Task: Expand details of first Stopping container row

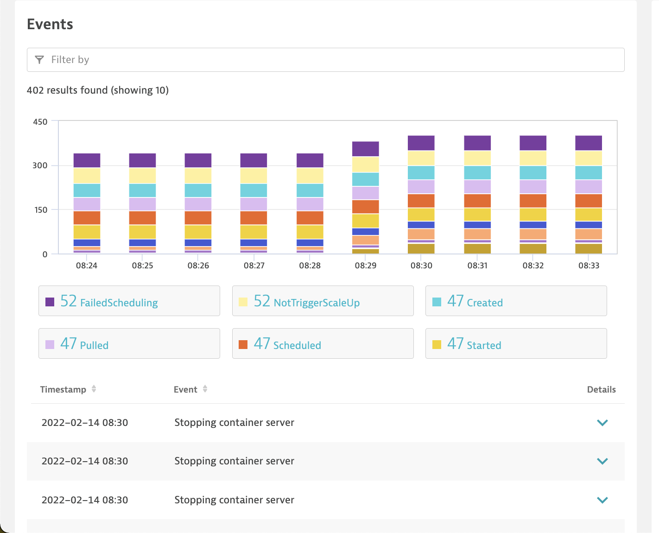Action: tap(602, 423)
